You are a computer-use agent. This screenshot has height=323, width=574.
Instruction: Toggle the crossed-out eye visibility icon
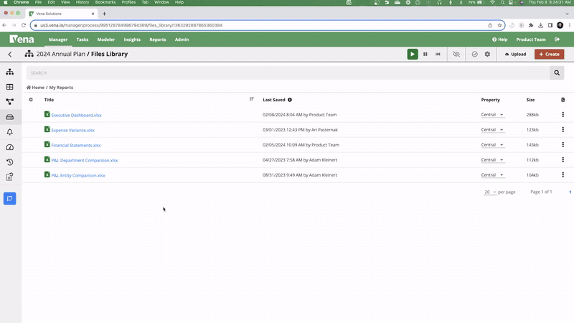(456, 54)
